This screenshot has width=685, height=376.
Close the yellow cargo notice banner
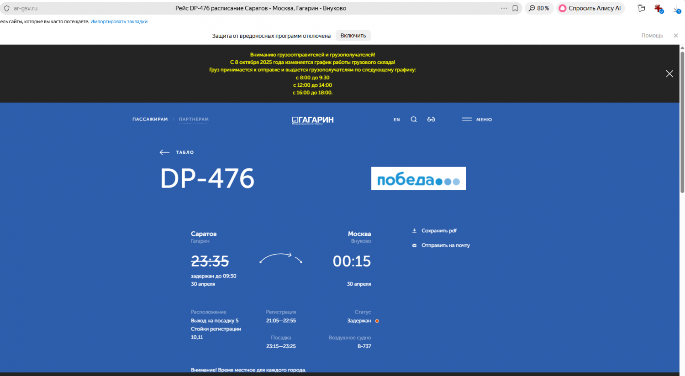tap(669, 74)
